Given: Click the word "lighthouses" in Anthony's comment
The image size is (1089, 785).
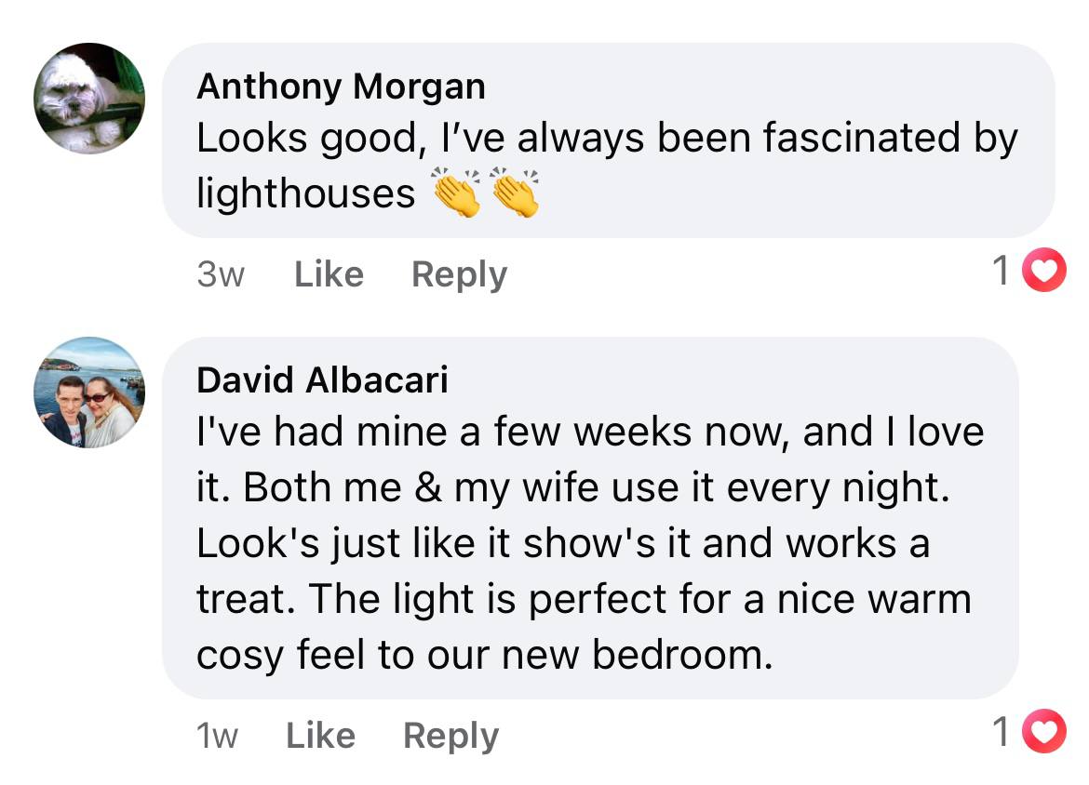Looking at the screenshot, I should pyautogui.click(x=305, y=193).
